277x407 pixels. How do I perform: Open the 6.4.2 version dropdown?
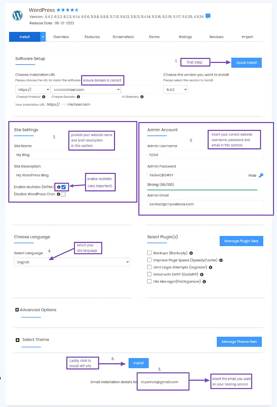coord(176,90)
